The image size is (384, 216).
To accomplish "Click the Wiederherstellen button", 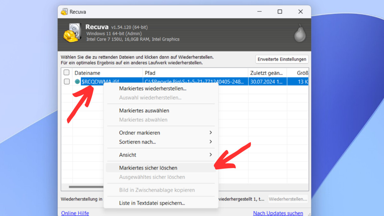I will tap(288, 199).
